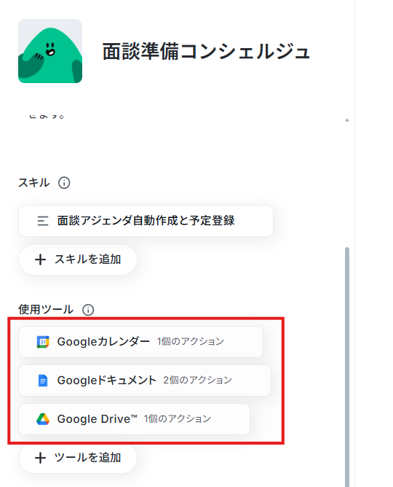This screenshot has width=393, height=487.
Task: Open Googleカレンダー tool entry
Action: pyautogui.click(x=140, y=342)
